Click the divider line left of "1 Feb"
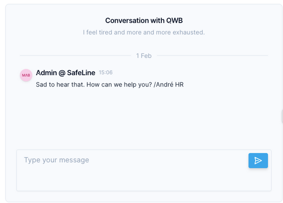283x203 pixels. coord(75,55)
